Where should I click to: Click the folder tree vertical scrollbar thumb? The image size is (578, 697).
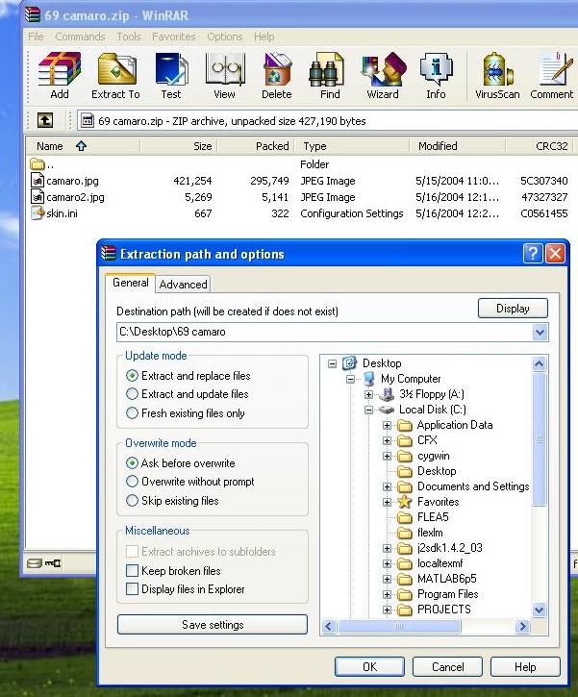tap(539, 439)
